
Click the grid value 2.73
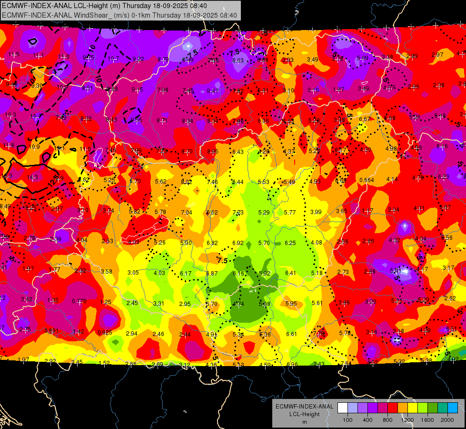pyautogui.click(x=343, y=272)
